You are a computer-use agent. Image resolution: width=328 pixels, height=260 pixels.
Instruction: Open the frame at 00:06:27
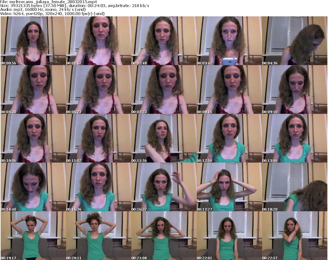pos(99,89)
